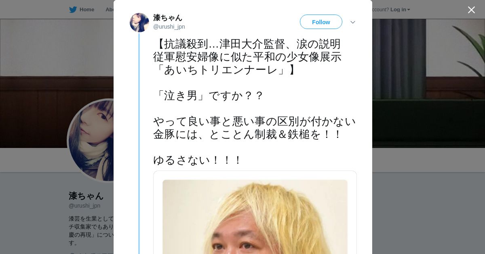The width and height of the screenshot is (485, 254).
Task: Click the profile bio text about 漆芸
Action: 91,231
